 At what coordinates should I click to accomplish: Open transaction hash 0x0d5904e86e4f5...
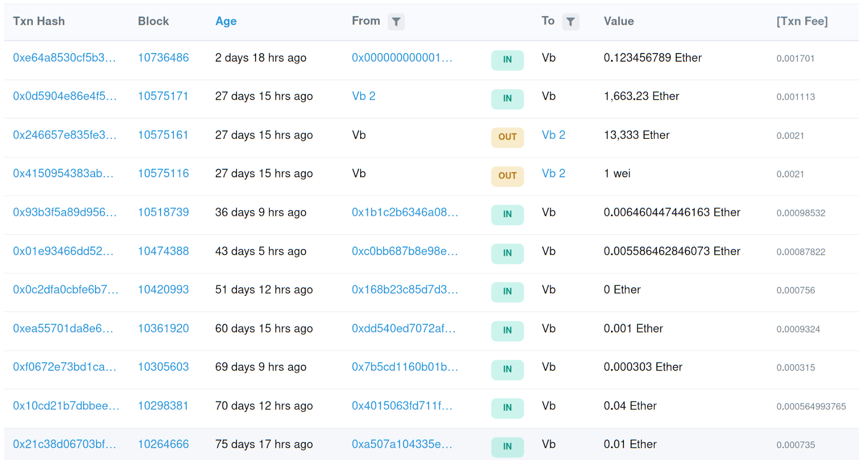point(65,97)
